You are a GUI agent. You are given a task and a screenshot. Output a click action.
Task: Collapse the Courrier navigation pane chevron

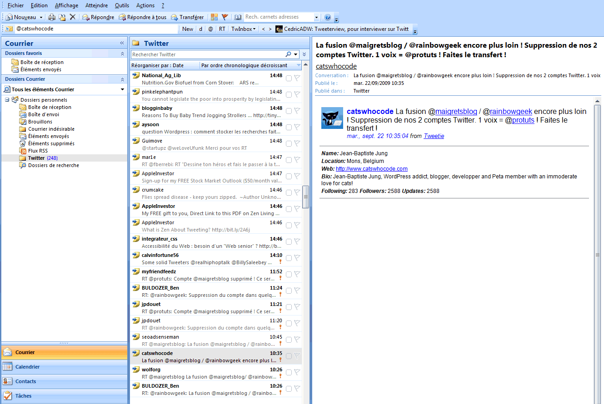(122, 43)
